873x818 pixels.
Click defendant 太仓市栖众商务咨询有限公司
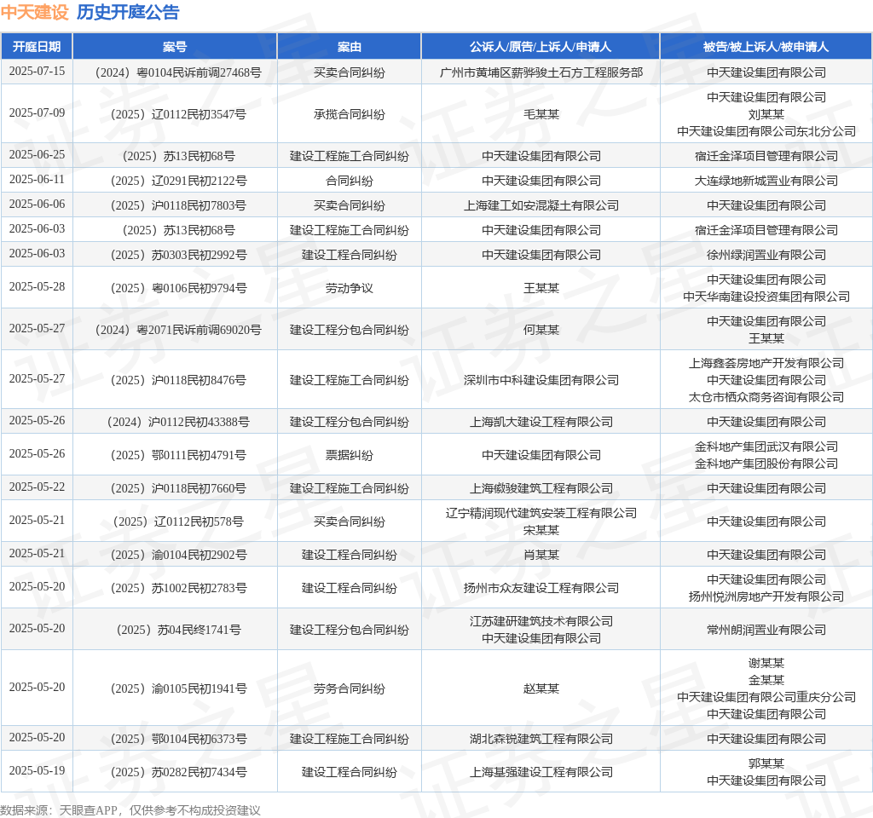pos(766,397)
